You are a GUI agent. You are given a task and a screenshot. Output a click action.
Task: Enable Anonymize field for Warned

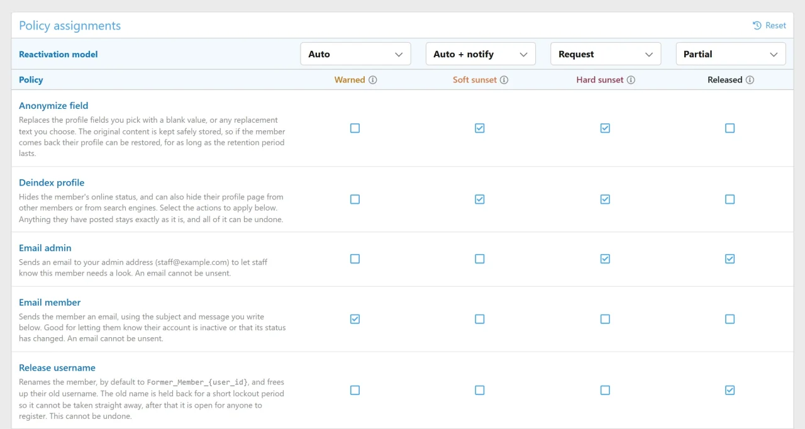pos(355,128)
